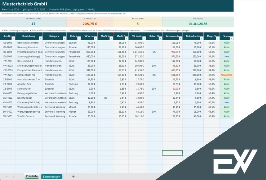Open the Aktionspreis column filter dropdown
The height and width of the screenshot is (180, 266).
point(181,38)
